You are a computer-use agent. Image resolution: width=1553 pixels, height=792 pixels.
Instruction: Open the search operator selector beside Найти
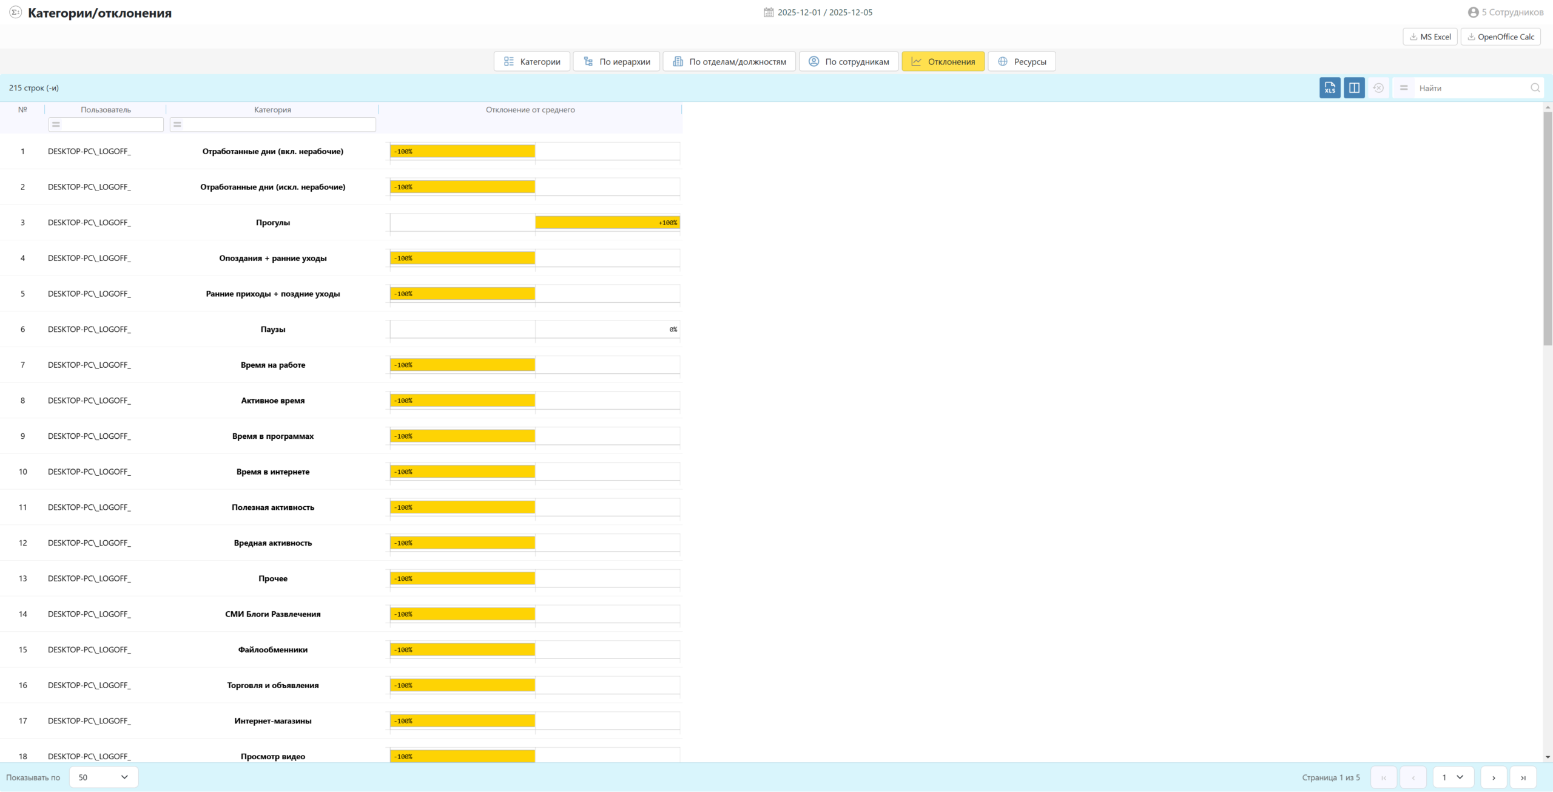1404,88
